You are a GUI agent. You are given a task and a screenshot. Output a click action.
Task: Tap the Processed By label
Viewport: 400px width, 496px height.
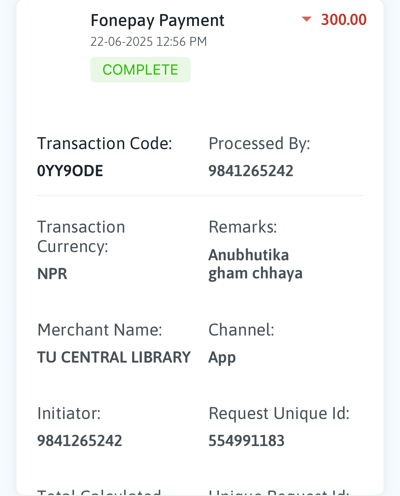[259, 143]
